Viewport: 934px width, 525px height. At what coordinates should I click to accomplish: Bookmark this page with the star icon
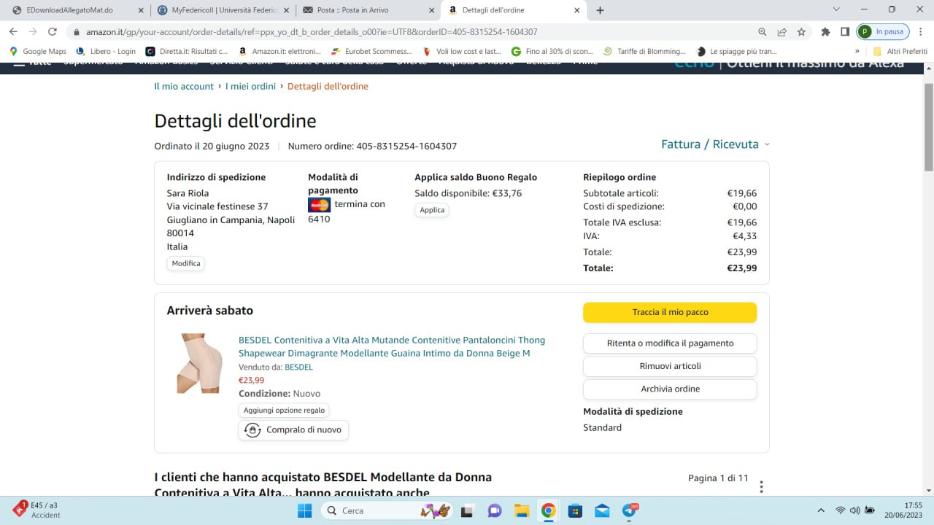pyautogui.click(x=801, y=32)
